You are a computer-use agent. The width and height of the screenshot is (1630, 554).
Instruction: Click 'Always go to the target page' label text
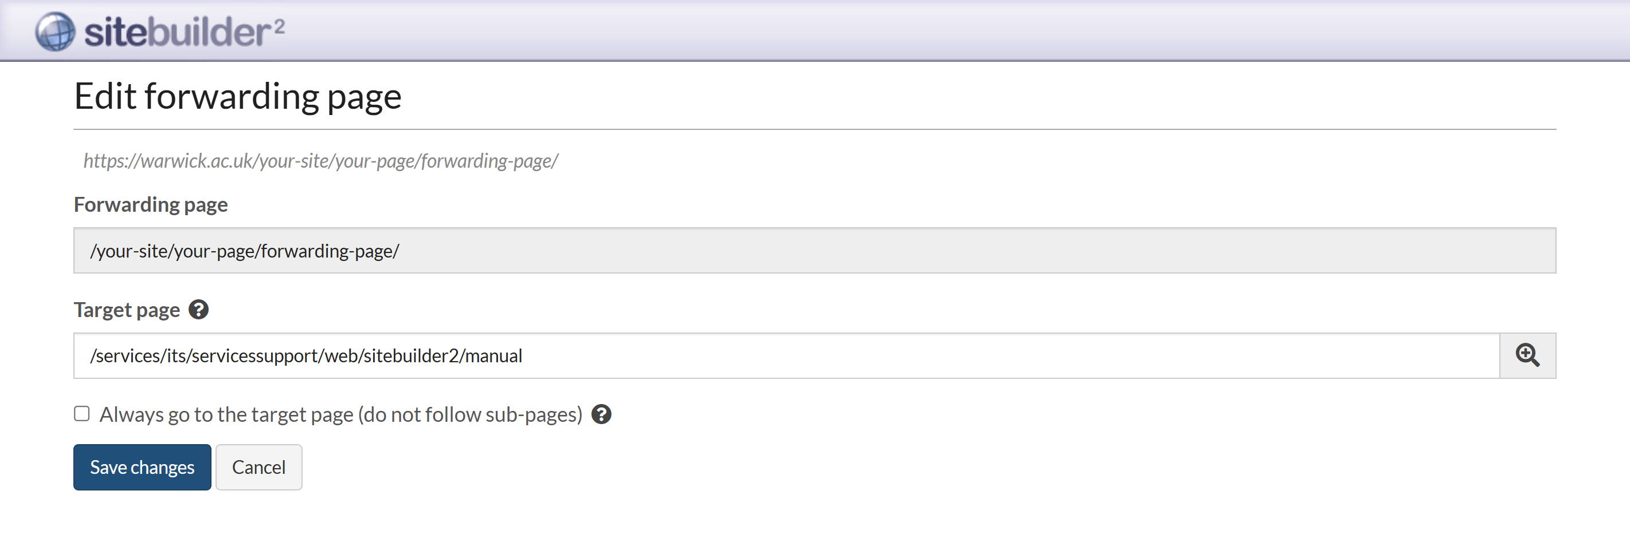click(x=228, y=415)
